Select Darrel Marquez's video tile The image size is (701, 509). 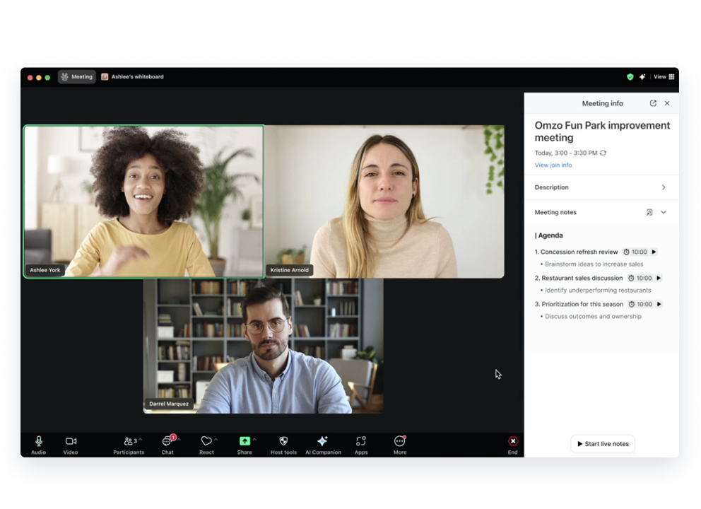(x=263, y=346)
